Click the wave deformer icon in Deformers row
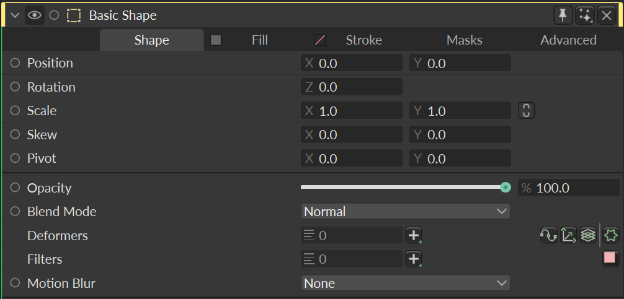The image size is (624, 299). (x=549, y=235)
